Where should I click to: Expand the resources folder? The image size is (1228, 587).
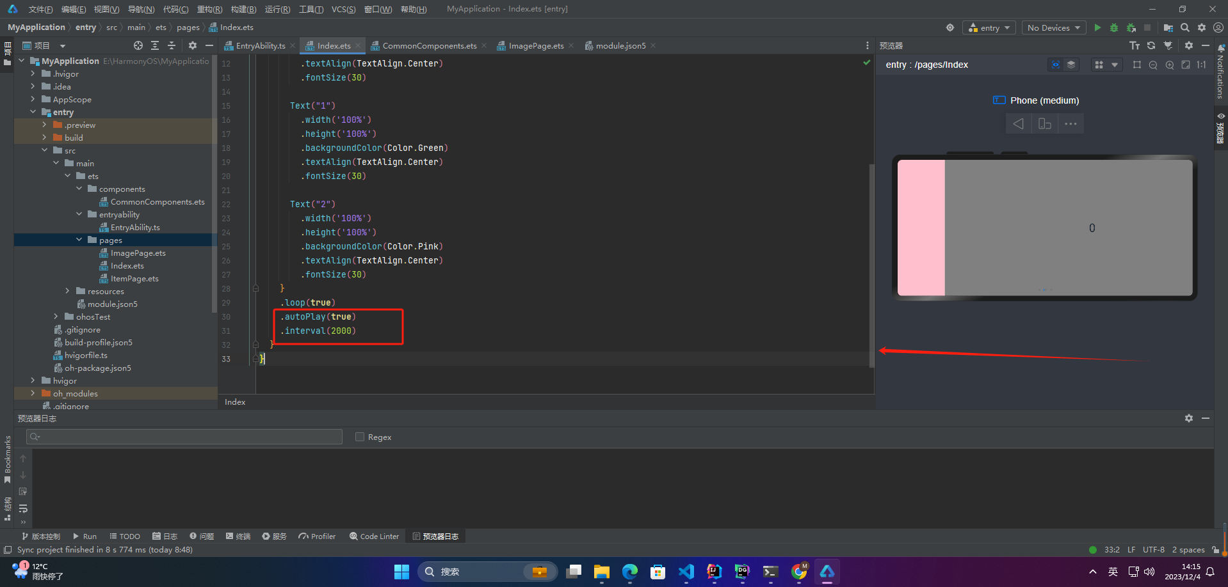pos(67,291)
